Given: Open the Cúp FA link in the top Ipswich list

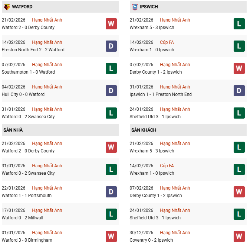Looking at the screenshot, I should [167, 42].
